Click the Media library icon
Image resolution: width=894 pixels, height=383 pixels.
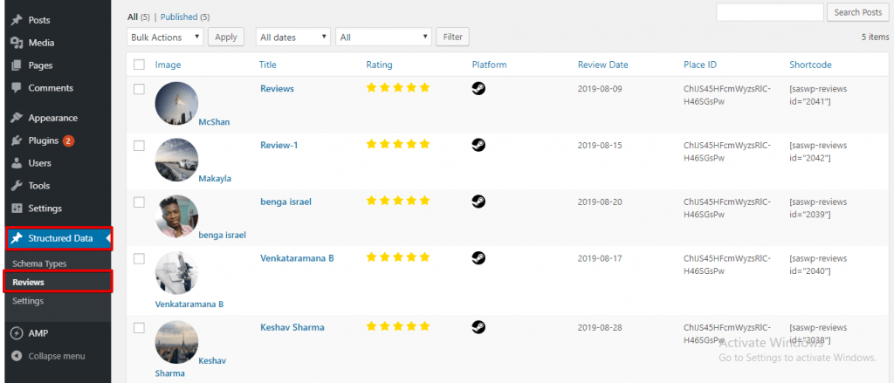point(17,43)
